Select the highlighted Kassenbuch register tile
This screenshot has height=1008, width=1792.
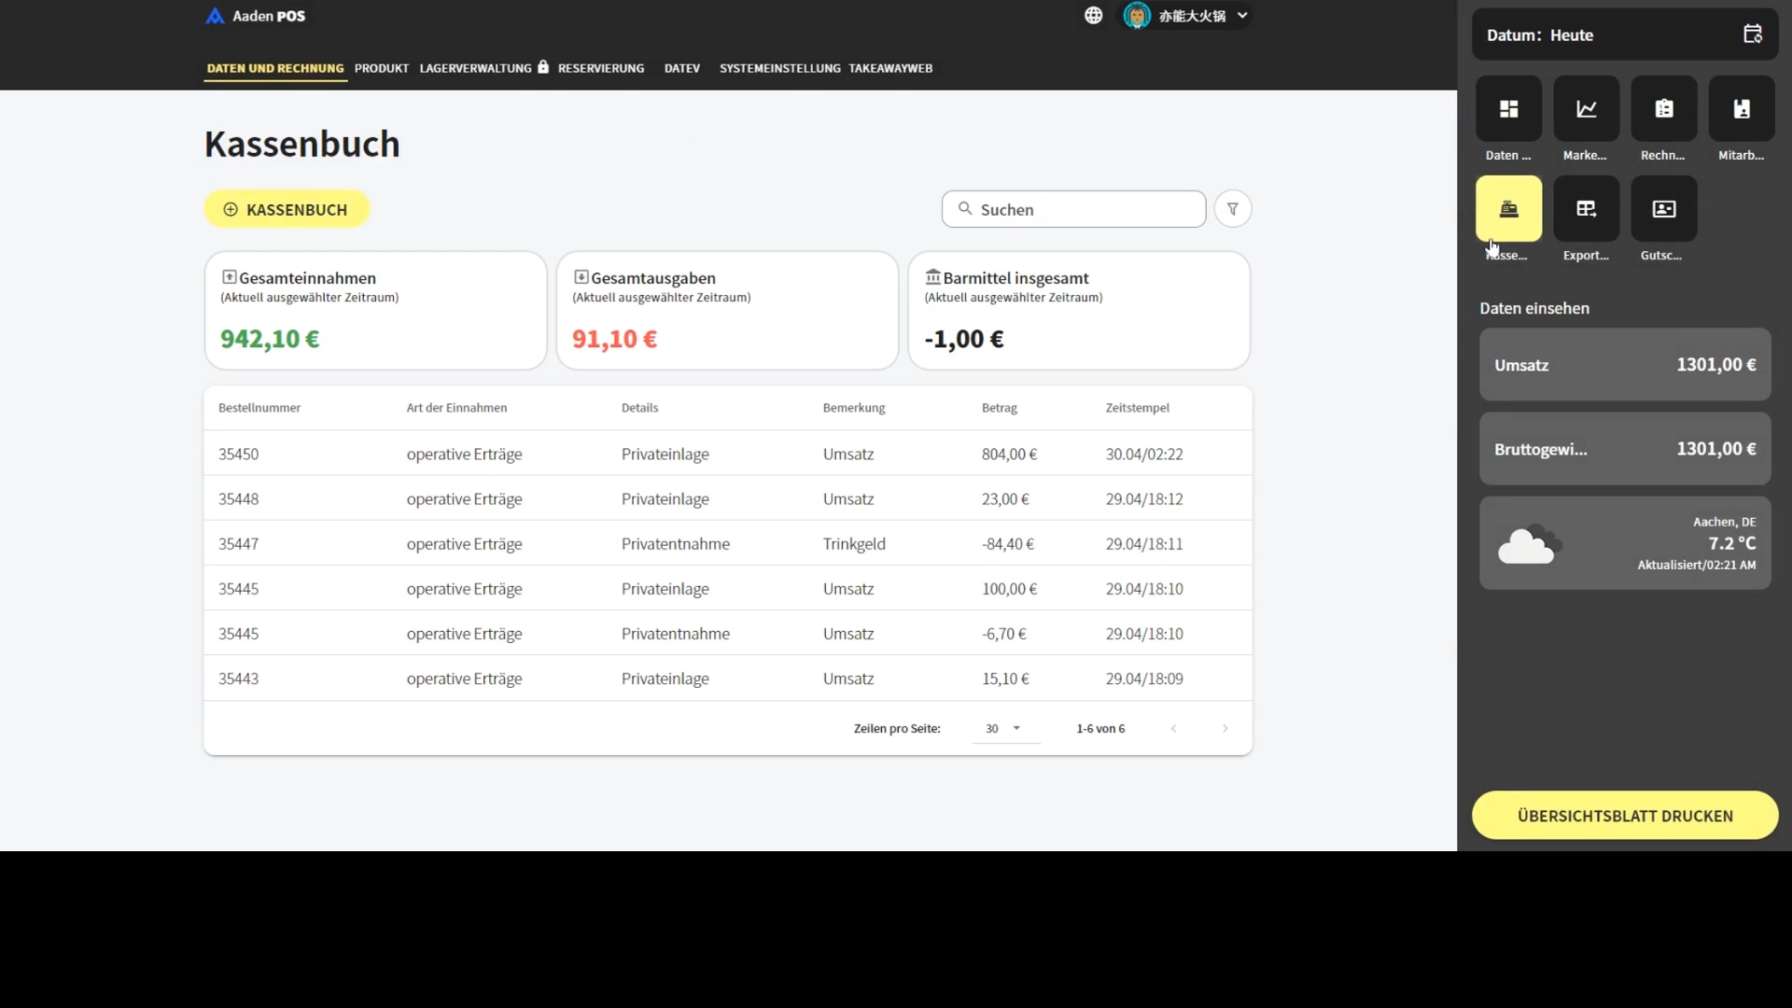point(1508,209)
